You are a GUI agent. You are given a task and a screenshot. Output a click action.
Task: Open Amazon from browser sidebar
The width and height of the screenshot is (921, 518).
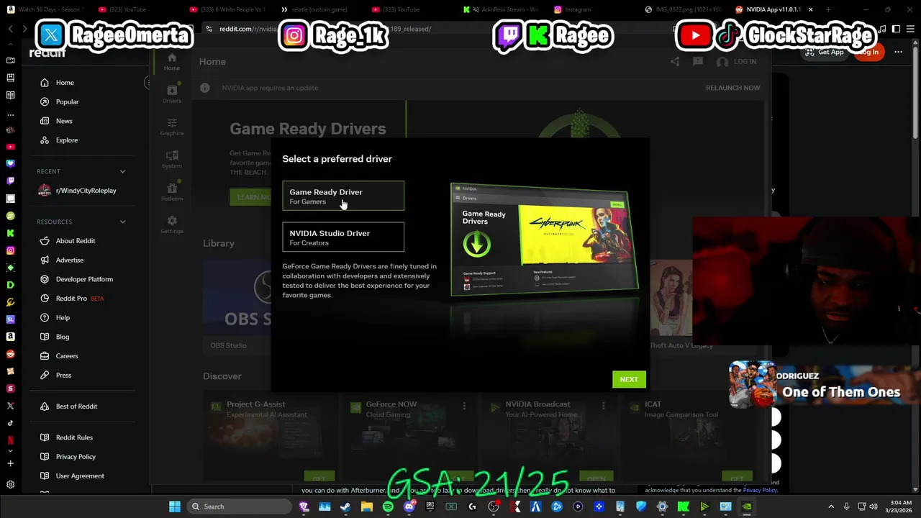coord(10,337)
